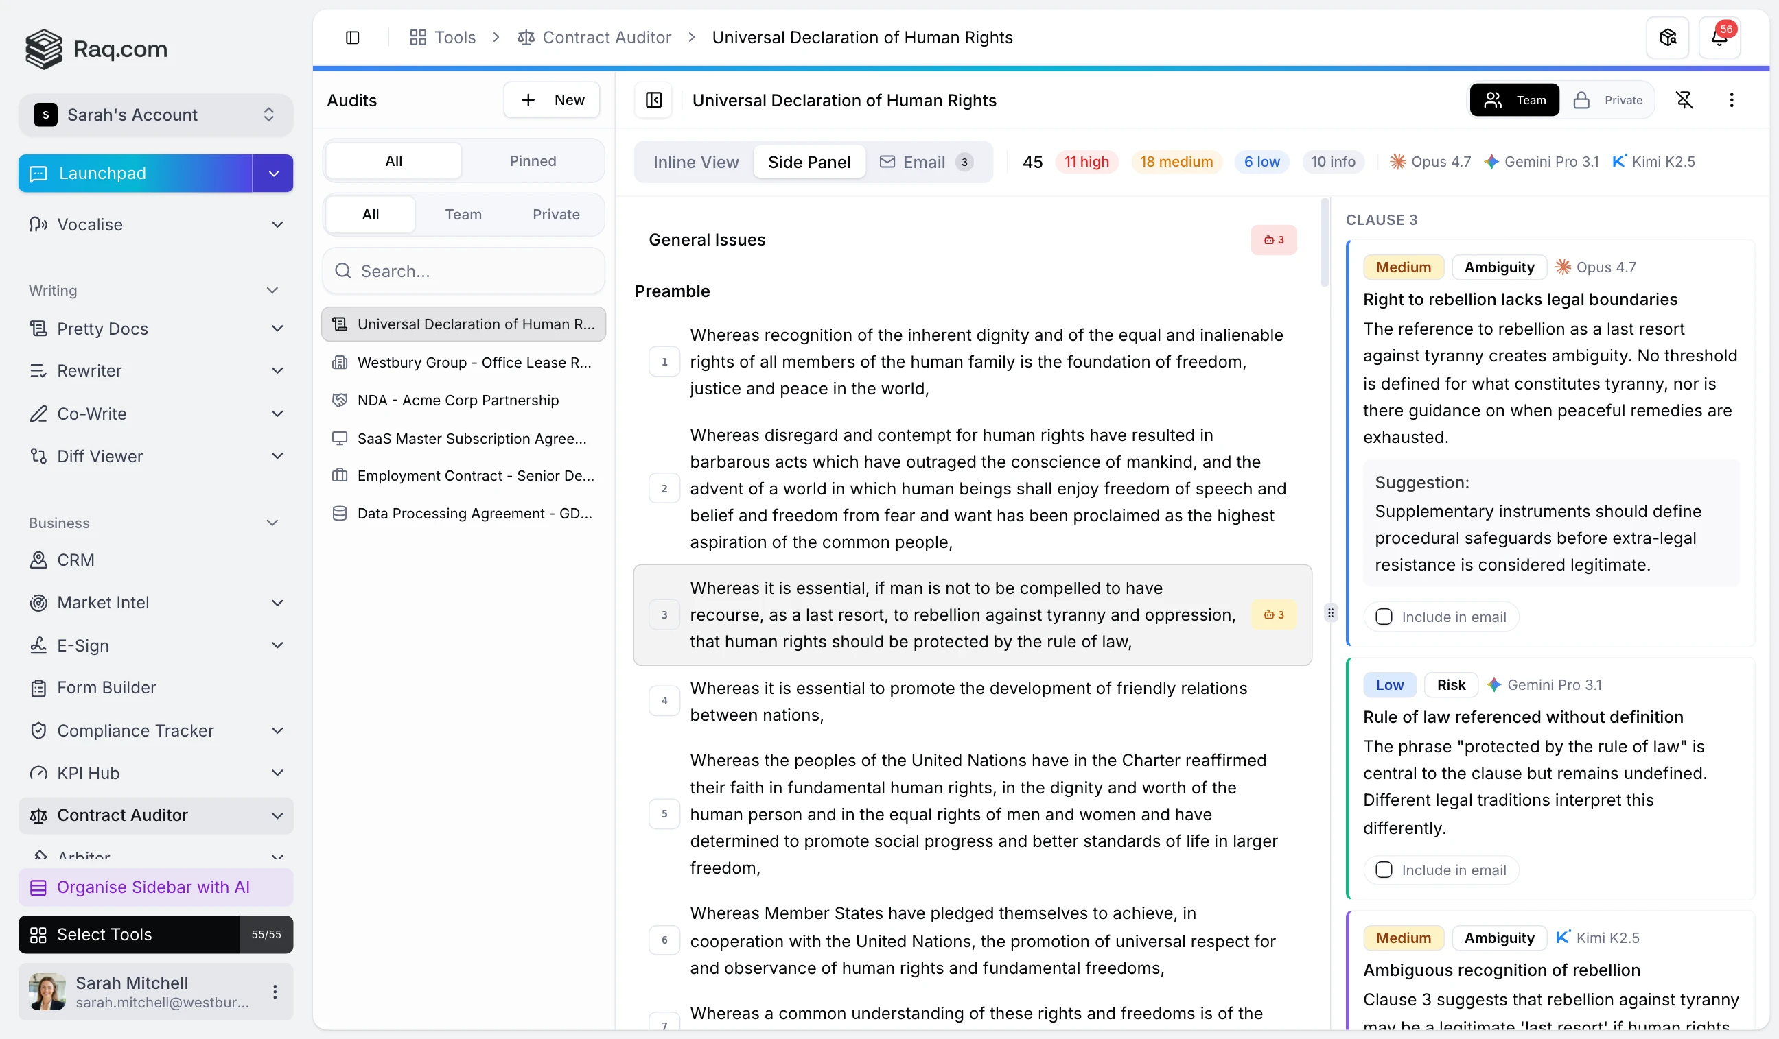Click Organise Sidebar with AI
The width and height of the screenshot is (1779, 1039).
(155, 887)
